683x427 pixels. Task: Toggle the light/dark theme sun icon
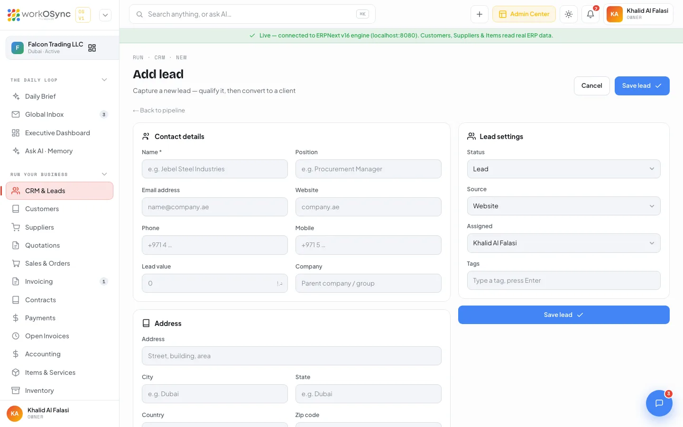pos(569,14)
